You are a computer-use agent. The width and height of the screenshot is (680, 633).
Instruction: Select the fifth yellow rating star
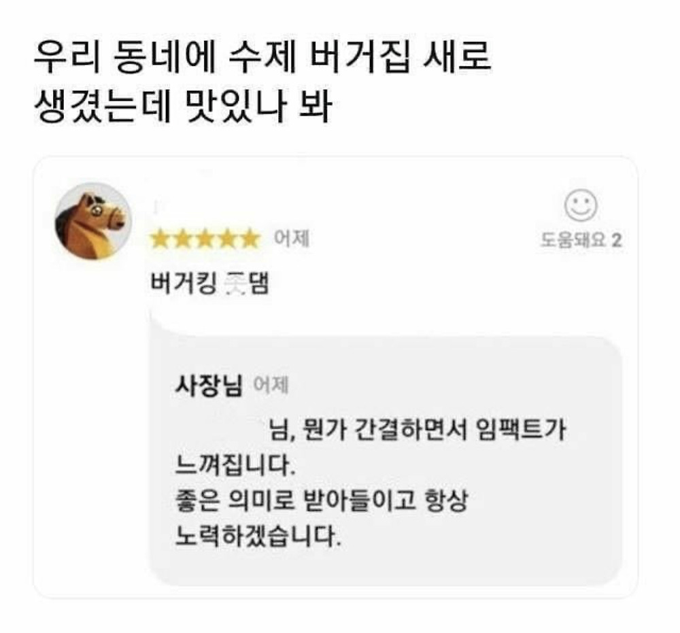click(x=250, y=239)
